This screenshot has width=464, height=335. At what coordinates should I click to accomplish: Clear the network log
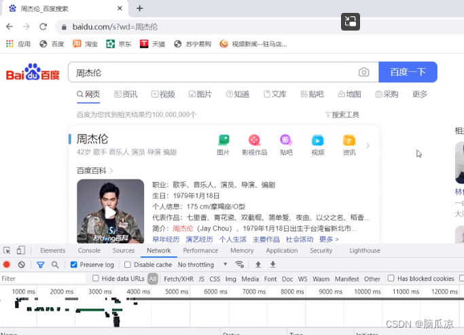21,264
